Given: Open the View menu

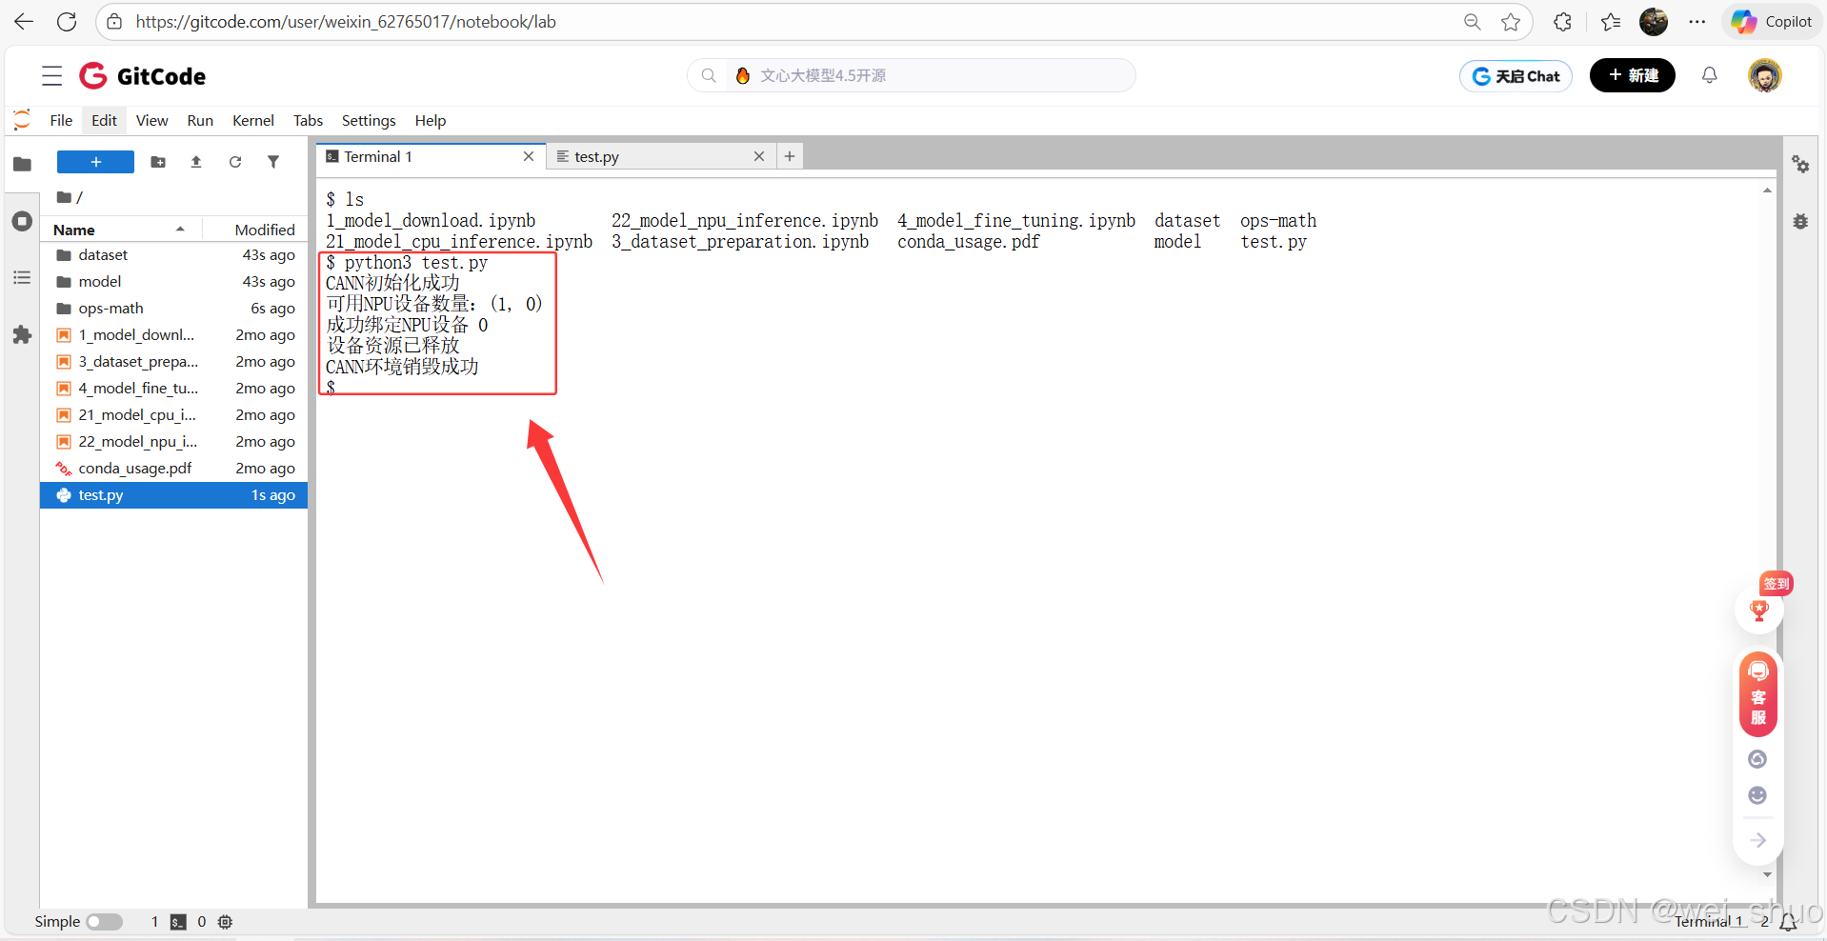Looking at the screenshot, I should tap(151, 120).
